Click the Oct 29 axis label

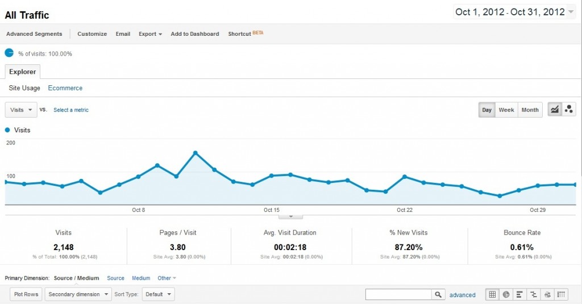(538, 210)
